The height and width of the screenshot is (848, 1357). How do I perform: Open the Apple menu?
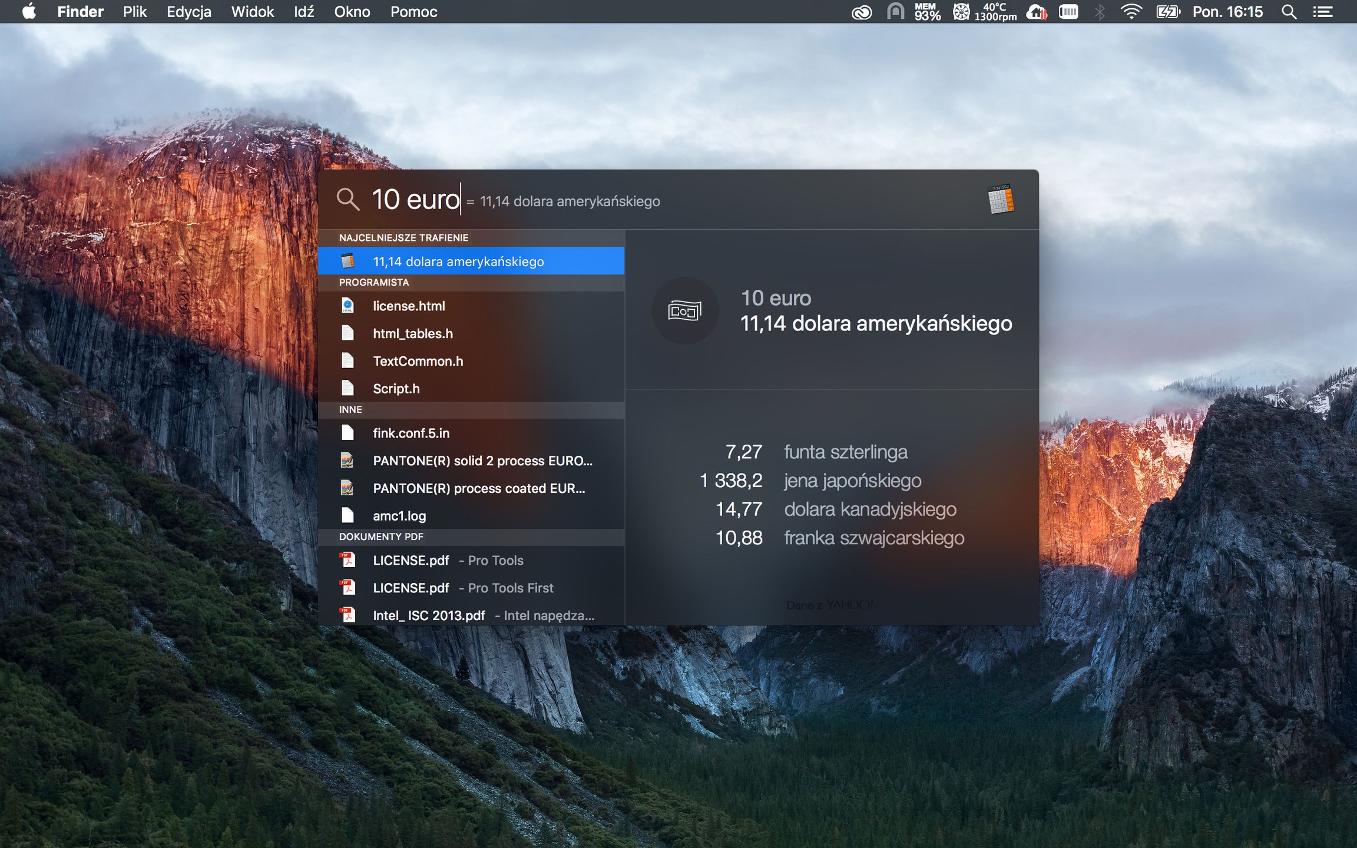29,12
